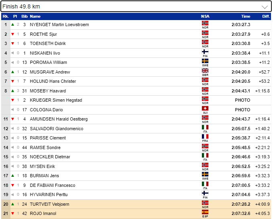Click the red down arrow for ROETHE Sjur
This screenshot has height=219, width=273.
pyautogui.click(x=13, y=34)
